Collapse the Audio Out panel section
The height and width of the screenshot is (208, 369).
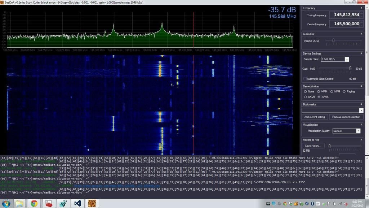[x=361, y=34]
